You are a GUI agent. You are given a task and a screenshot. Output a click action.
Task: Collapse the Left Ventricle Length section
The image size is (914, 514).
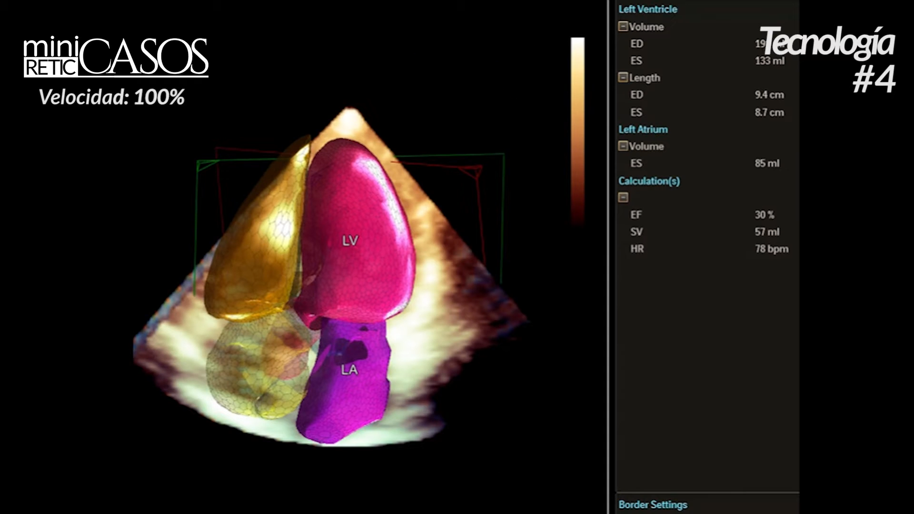tap(623, 77)
